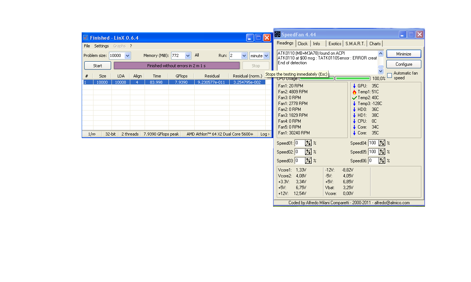Image resolution: width=471 pixels, height=282 pixels.
Task: Switch to the S.M.A.R.T. tab
Action: click(355, 44)
